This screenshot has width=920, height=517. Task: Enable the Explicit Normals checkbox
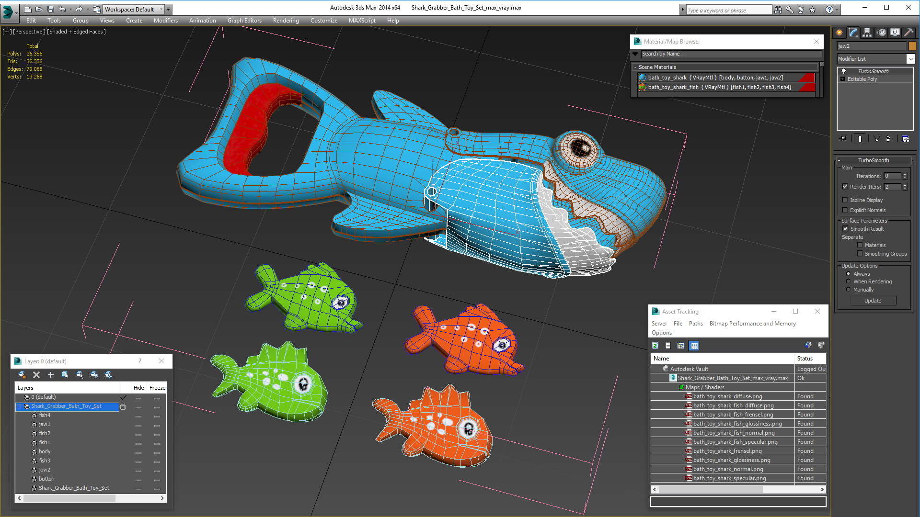[845, 210]
